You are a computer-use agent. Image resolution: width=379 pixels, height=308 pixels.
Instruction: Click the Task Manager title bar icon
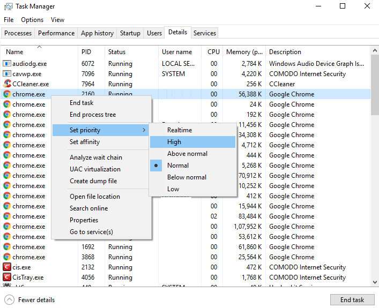coord(9,6)
